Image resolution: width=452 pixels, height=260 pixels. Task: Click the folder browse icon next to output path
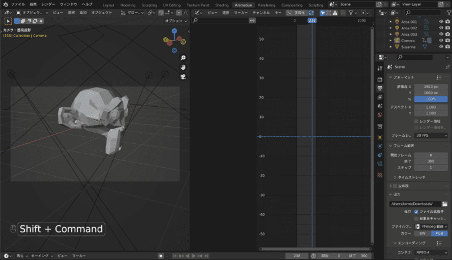pos(445,204)
